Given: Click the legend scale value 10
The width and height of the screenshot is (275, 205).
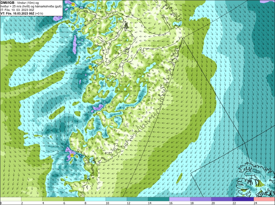Looking at the screenshot, I should (x=107, y=203).
